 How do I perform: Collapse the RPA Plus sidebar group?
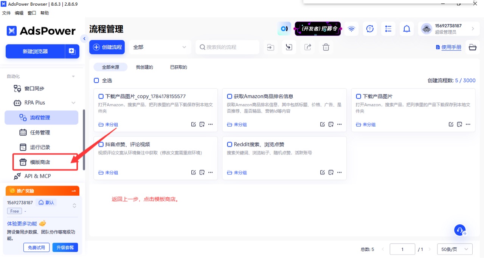(x=73, y=103)
